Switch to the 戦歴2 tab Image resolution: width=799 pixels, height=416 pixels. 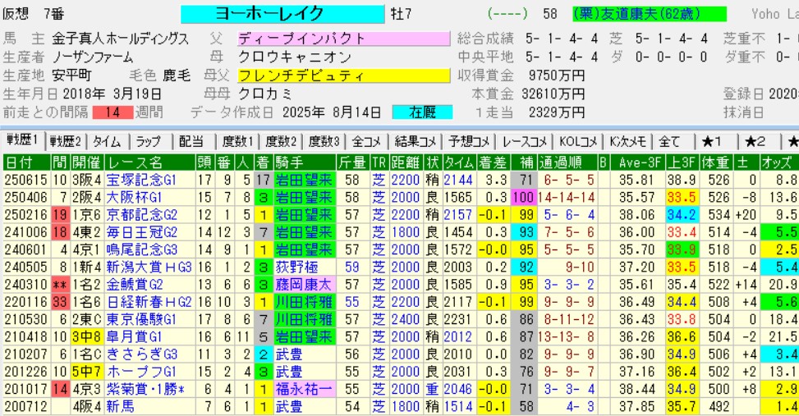tap(66, 140)
